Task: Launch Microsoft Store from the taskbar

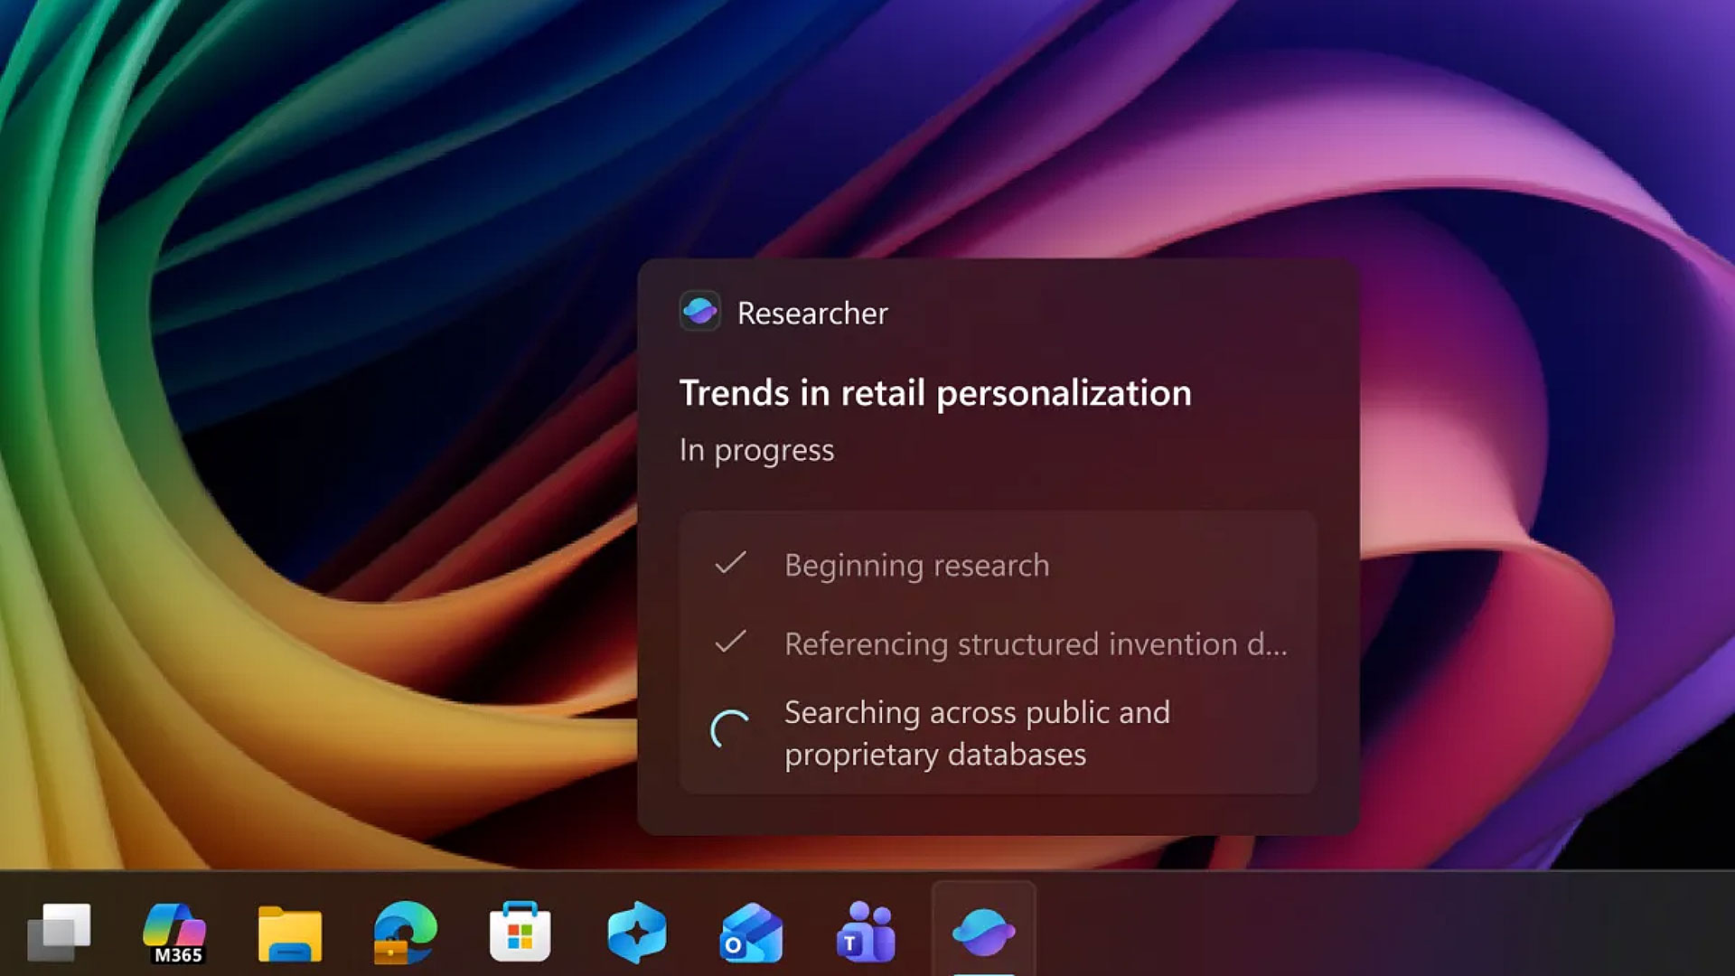Action: (520, 932)
